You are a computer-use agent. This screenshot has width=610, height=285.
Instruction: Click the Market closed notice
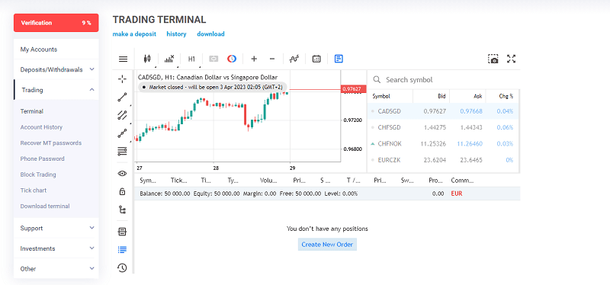pos(213,87)
